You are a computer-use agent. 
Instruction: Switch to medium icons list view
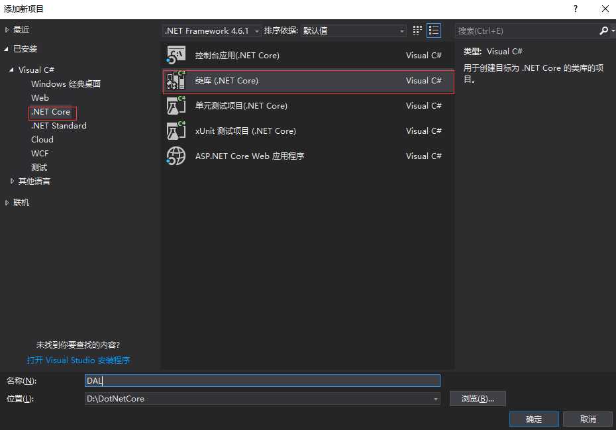[434, 30]
